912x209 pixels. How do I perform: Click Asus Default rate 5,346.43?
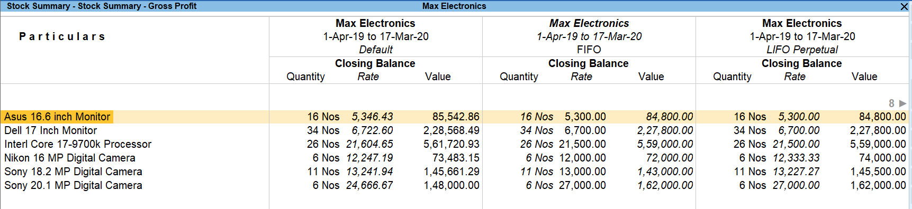pos(373,117)
